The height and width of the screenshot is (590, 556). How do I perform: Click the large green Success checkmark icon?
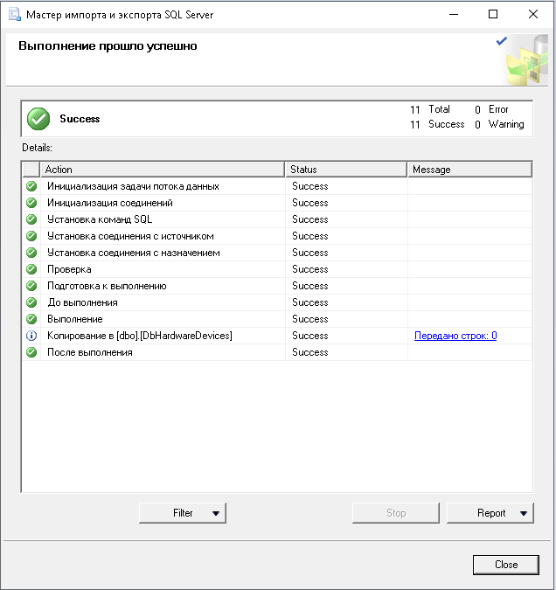[38, 119]
